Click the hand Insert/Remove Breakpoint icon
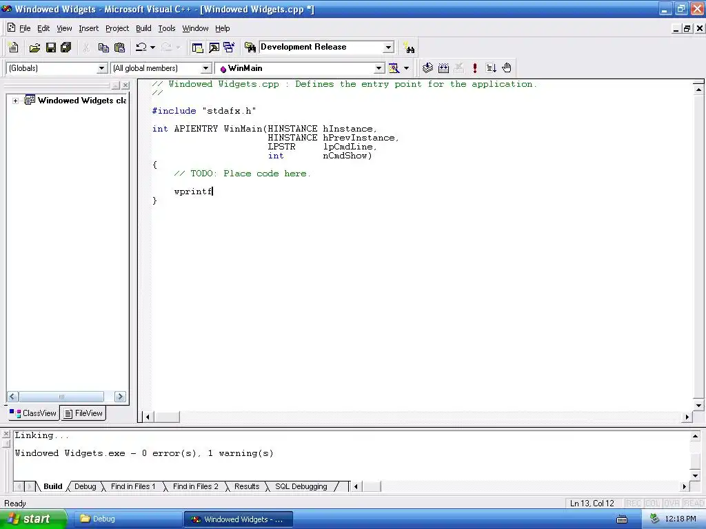Viewport: 706px width, 529px height. tap(507, 68)
